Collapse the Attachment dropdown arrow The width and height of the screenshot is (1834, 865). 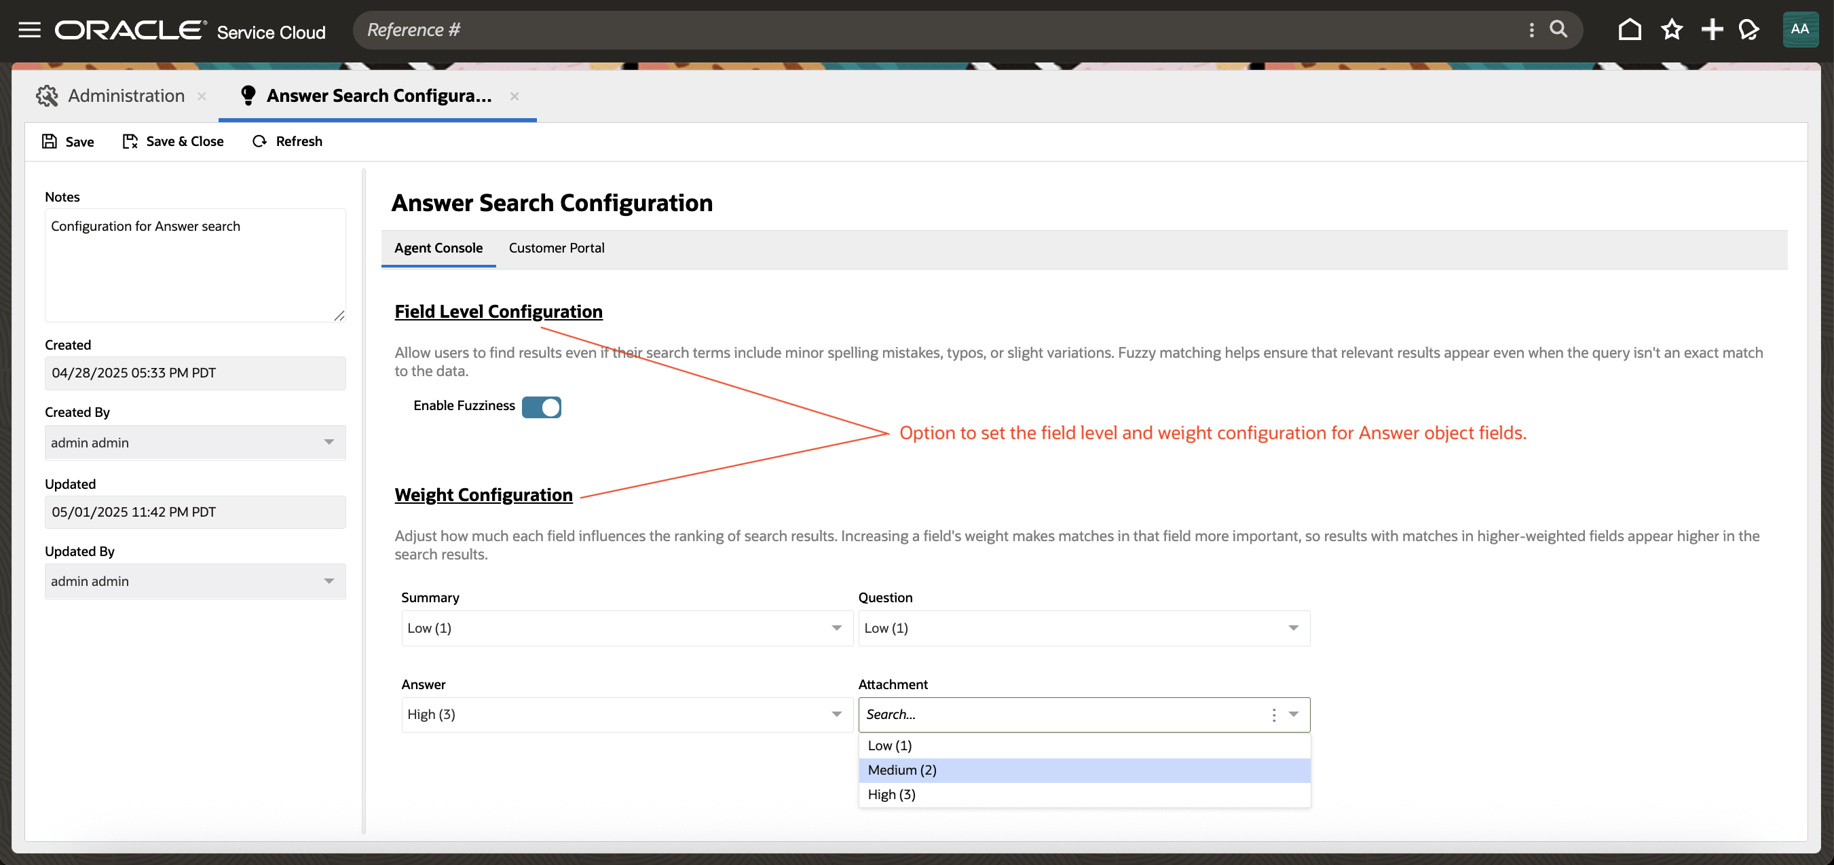point(1294,714)
